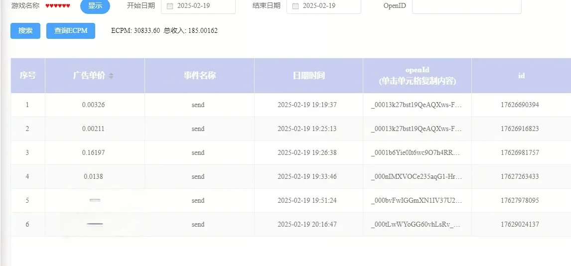Select ad price cell 0.00326
The height and width of the screenshot is (266, 571).
coord(94,105)
